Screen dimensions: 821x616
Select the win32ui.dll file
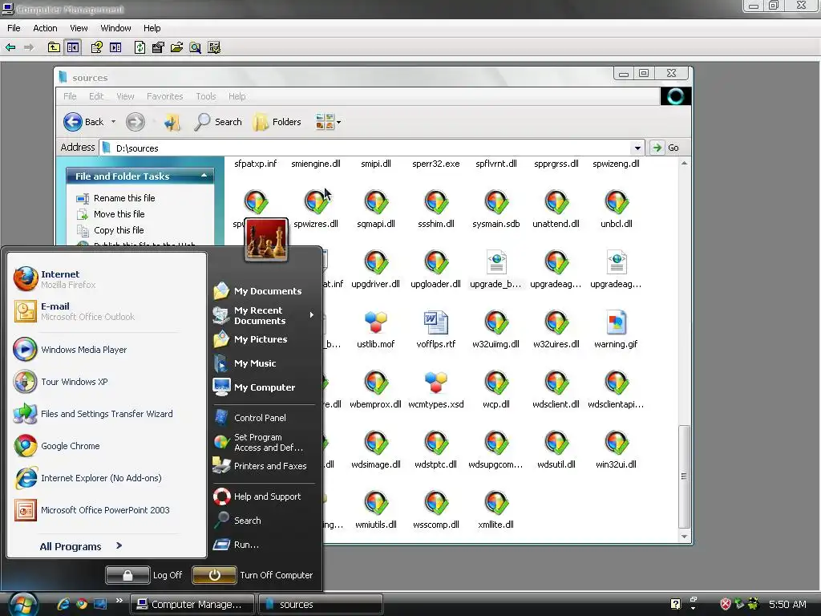pyautogui.click(x=616, y=449)
